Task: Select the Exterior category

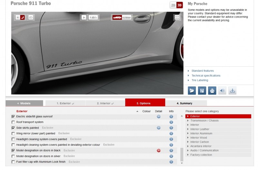Action: click(x=218, y=116)
